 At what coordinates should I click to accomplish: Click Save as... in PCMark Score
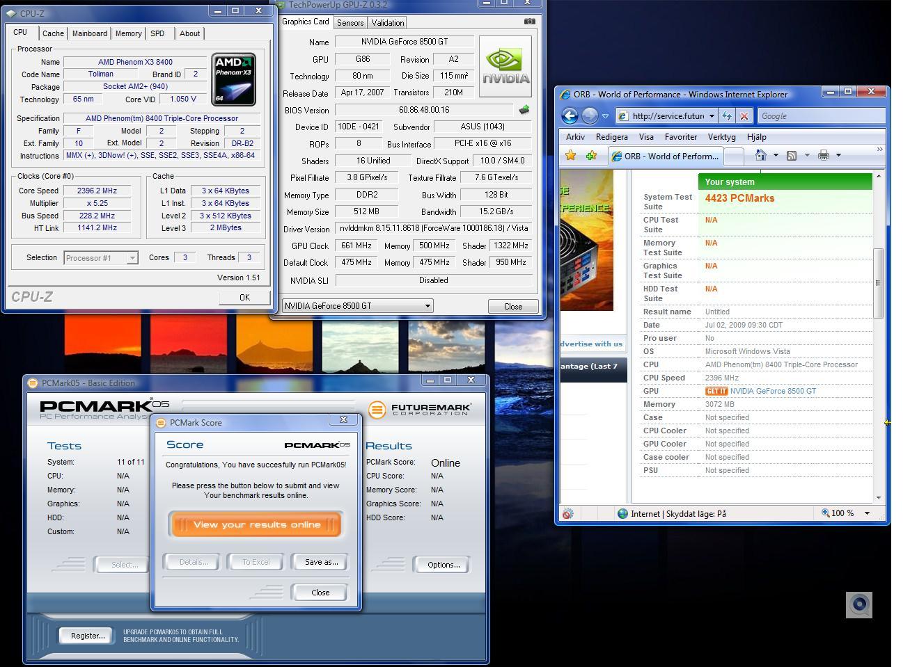(x=322, y=562)
